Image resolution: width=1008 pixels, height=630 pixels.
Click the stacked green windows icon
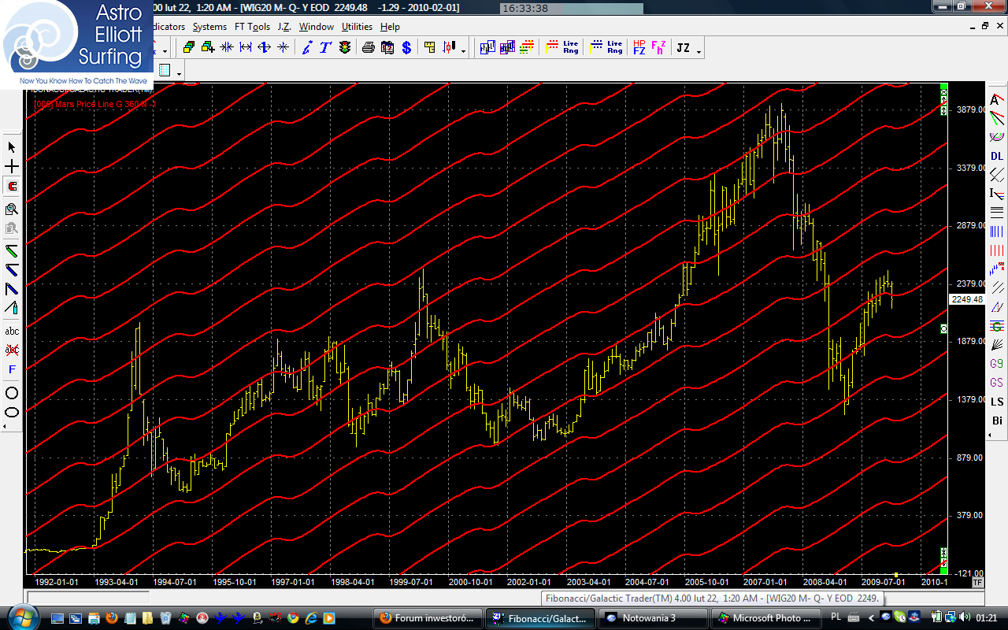(188, 47)
